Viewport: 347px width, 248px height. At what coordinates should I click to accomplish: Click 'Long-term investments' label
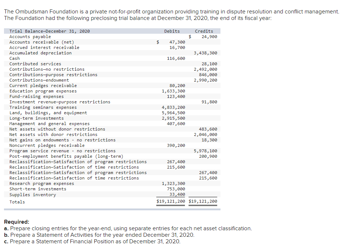click(37, 118)
